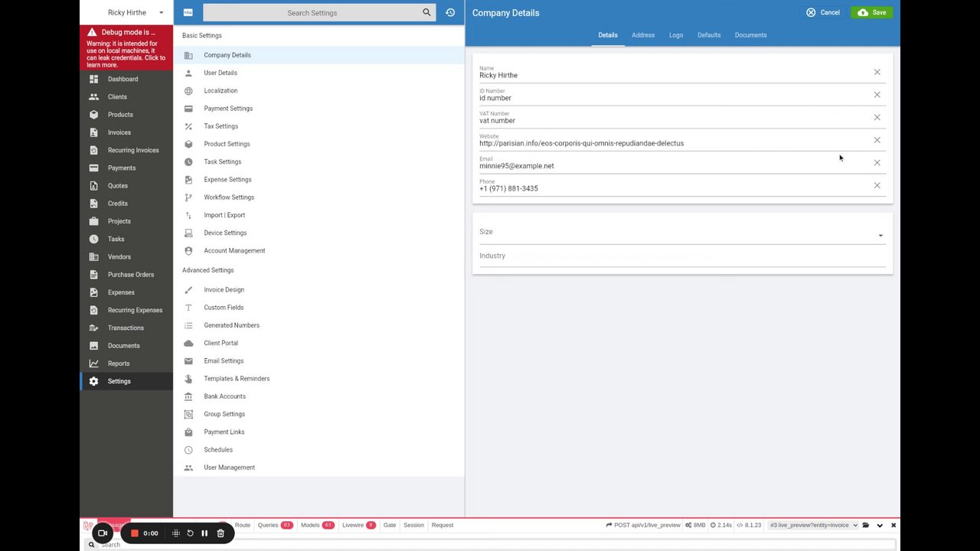The height and width of the screenshot is (551, 980).
Task: Click the Invoices document icon
Action: (x=93, y=132)
